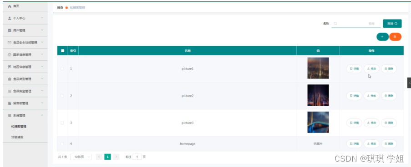Click the orange trash bulk-delete button
This screenshot has width=411, height=167.
(395, 37)
